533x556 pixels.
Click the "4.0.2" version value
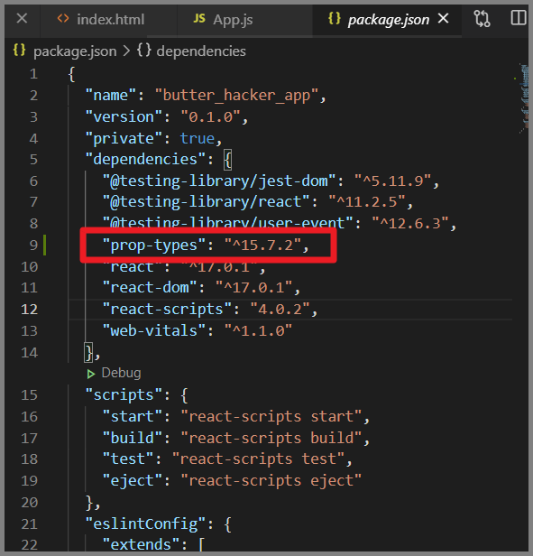pos(280,310)
